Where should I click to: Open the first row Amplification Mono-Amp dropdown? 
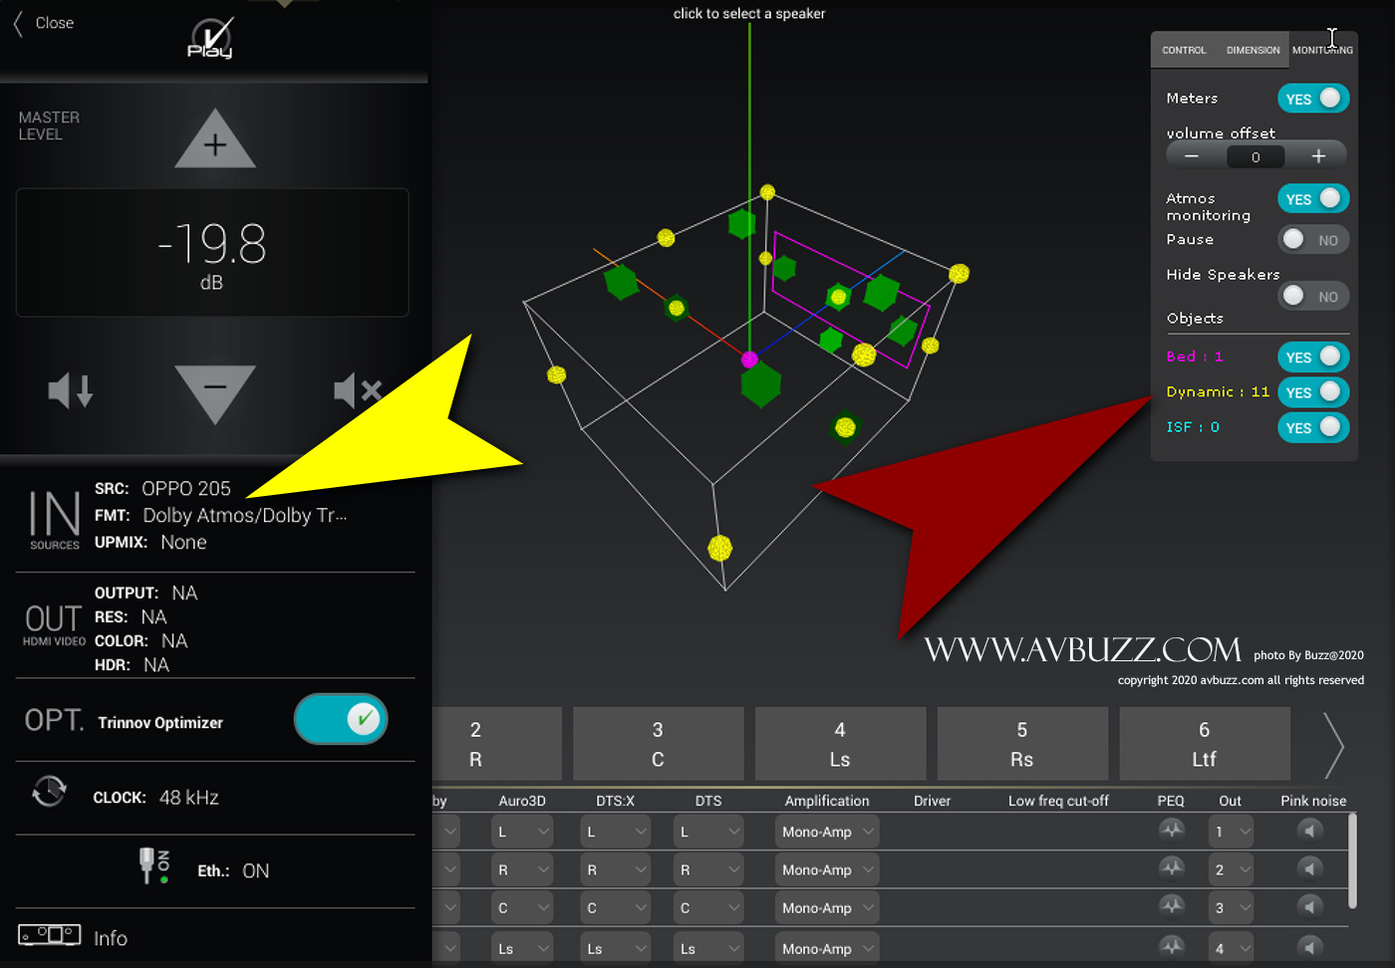[827, 832]
